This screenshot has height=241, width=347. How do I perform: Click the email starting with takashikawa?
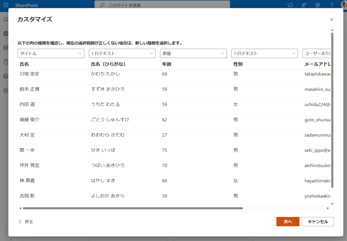tap(317, 74)
